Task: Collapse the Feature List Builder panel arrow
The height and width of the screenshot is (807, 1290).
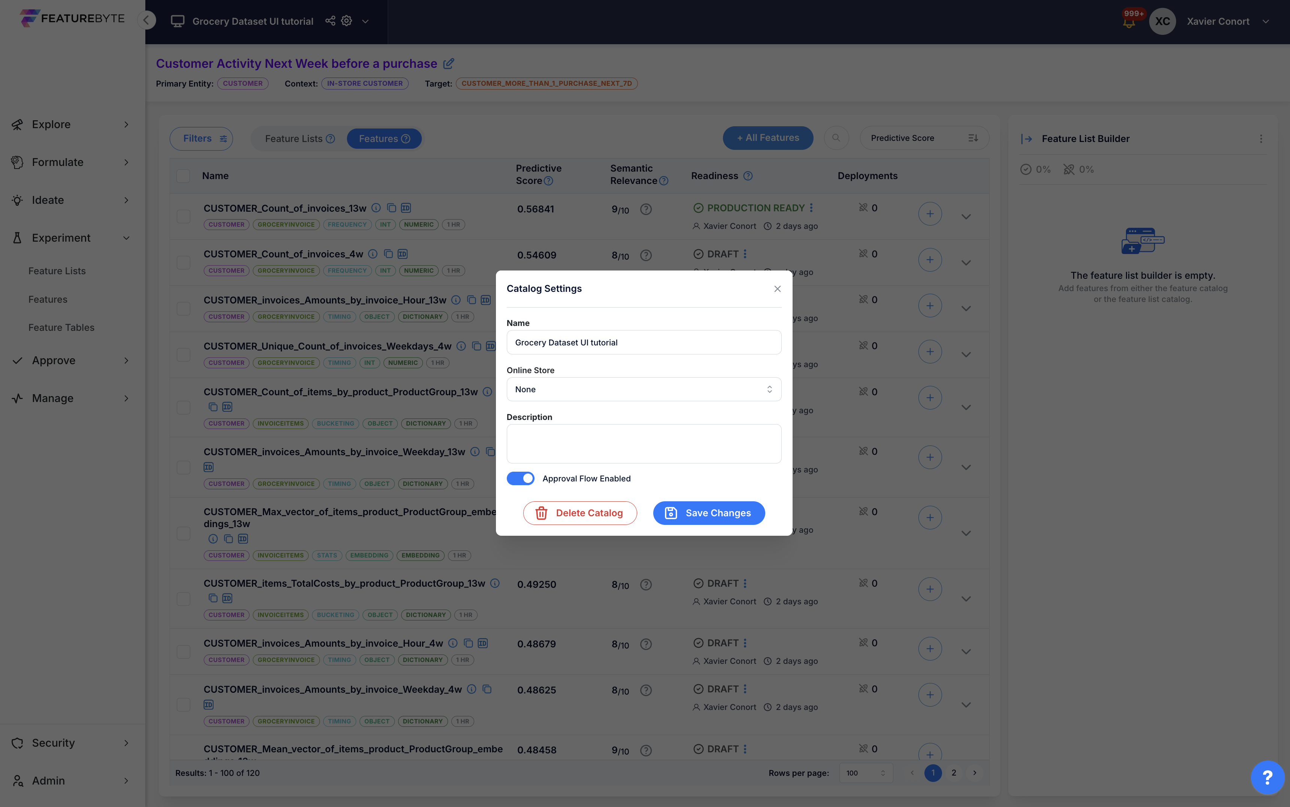Action: [x=1026, y=139]
